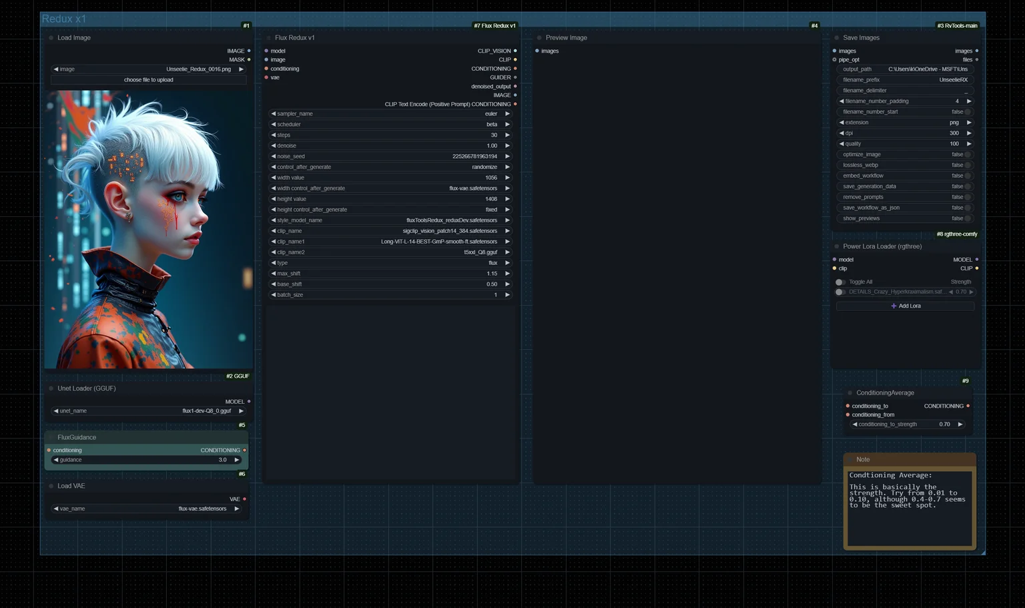
Task: Click conditioning_from input slot on ConditioningAverage
Action: pos(847,414)
